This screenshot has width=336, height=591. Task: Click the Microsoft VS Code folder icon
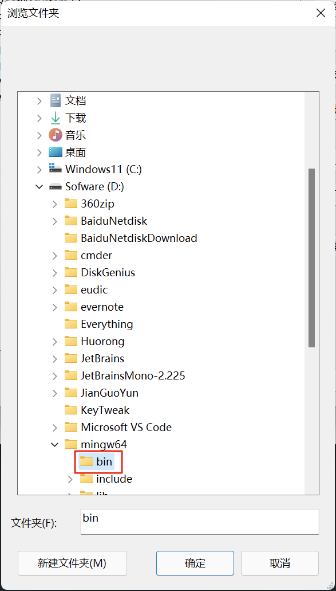coord(71,427)
